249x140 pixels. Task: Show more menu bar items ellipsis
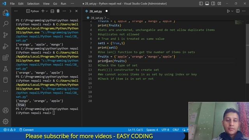[x=72, y=3]
